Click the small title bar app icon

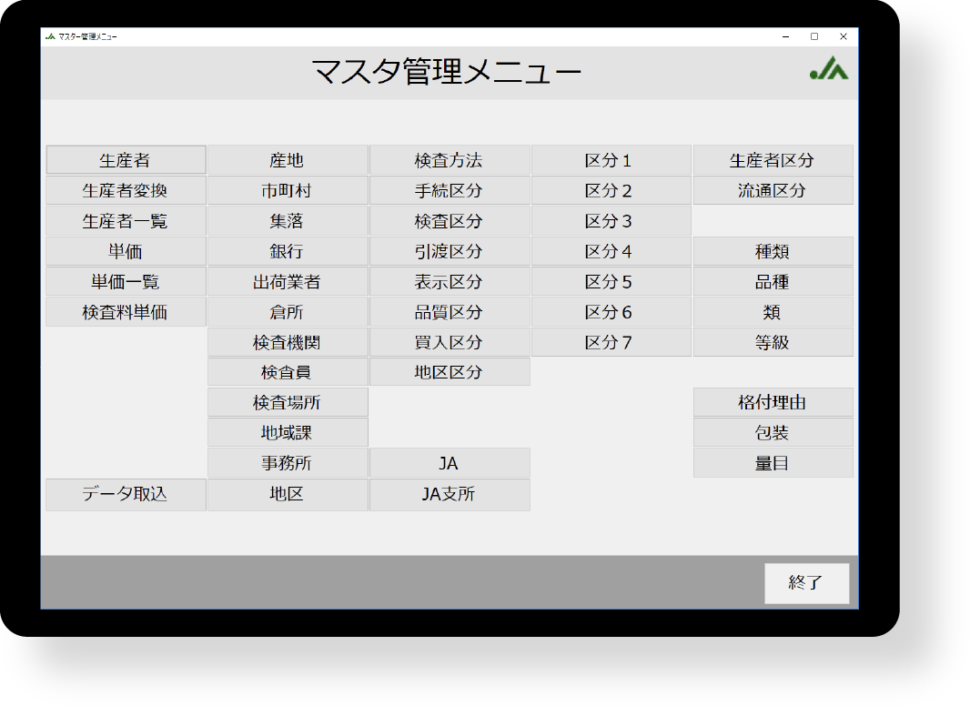click(50, 36)
